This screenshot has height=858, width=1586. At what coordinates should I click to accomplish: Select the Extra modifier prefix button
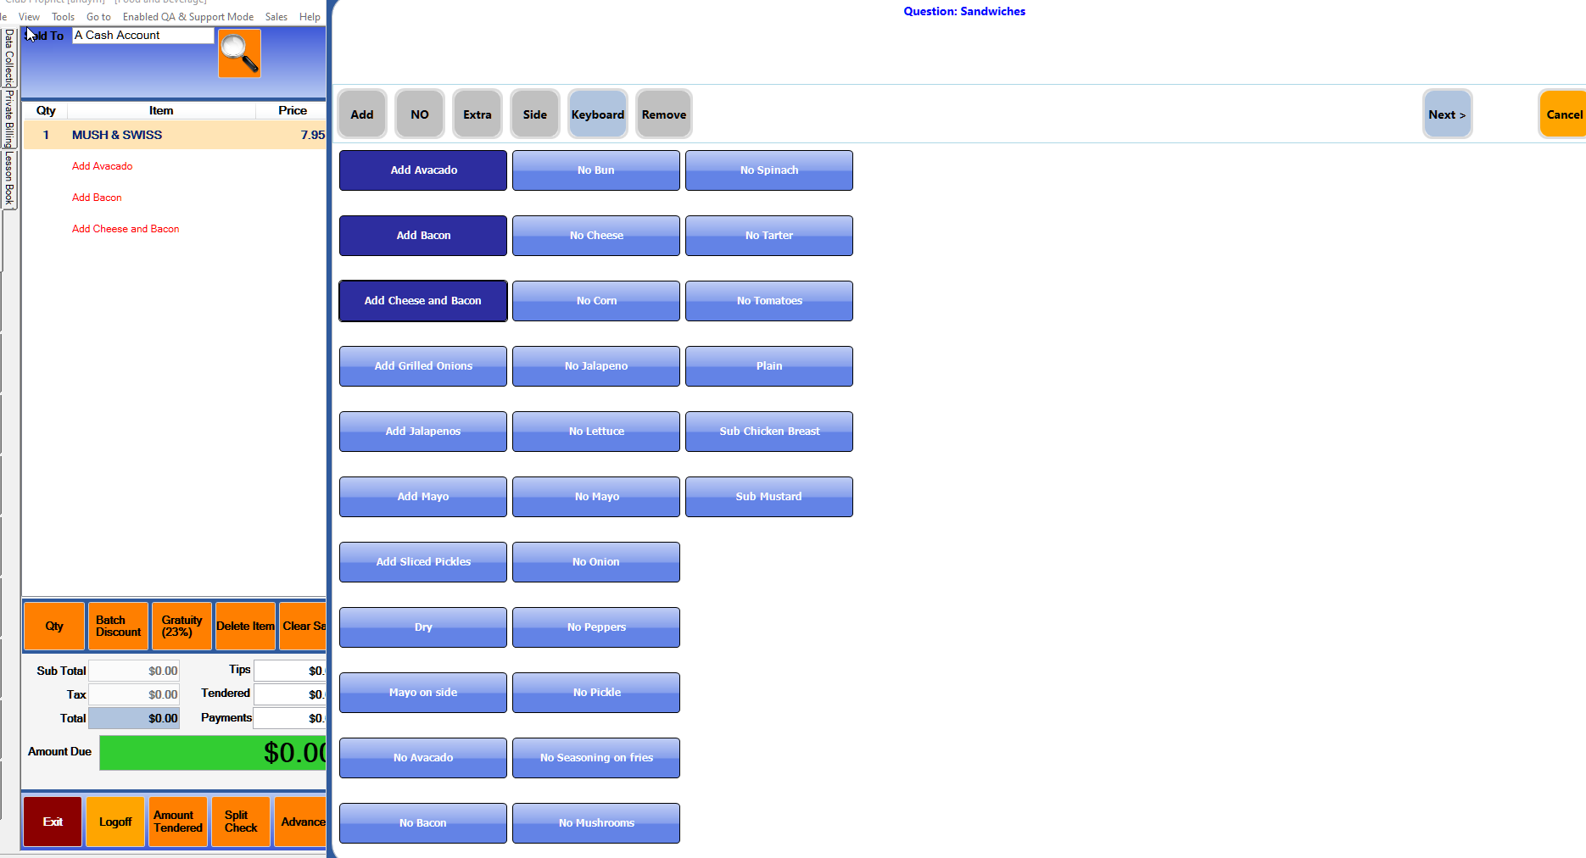pos(477,114)
